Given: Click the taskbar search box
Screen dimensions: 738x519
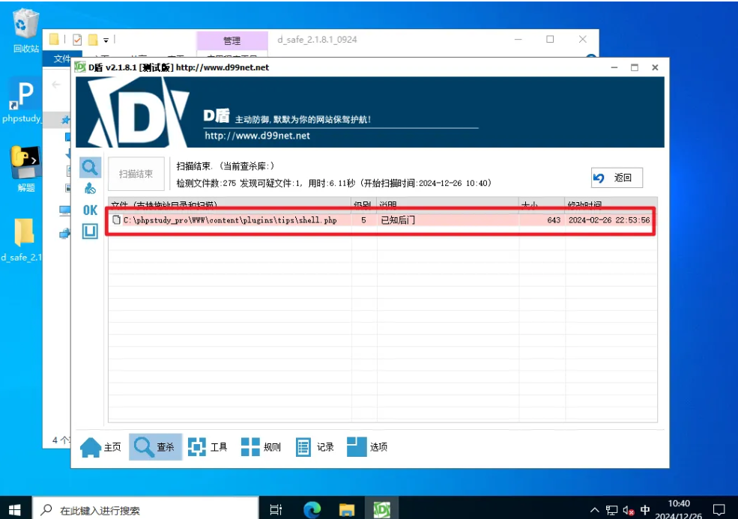Looking at the screenshot, I should click(145, 510).
